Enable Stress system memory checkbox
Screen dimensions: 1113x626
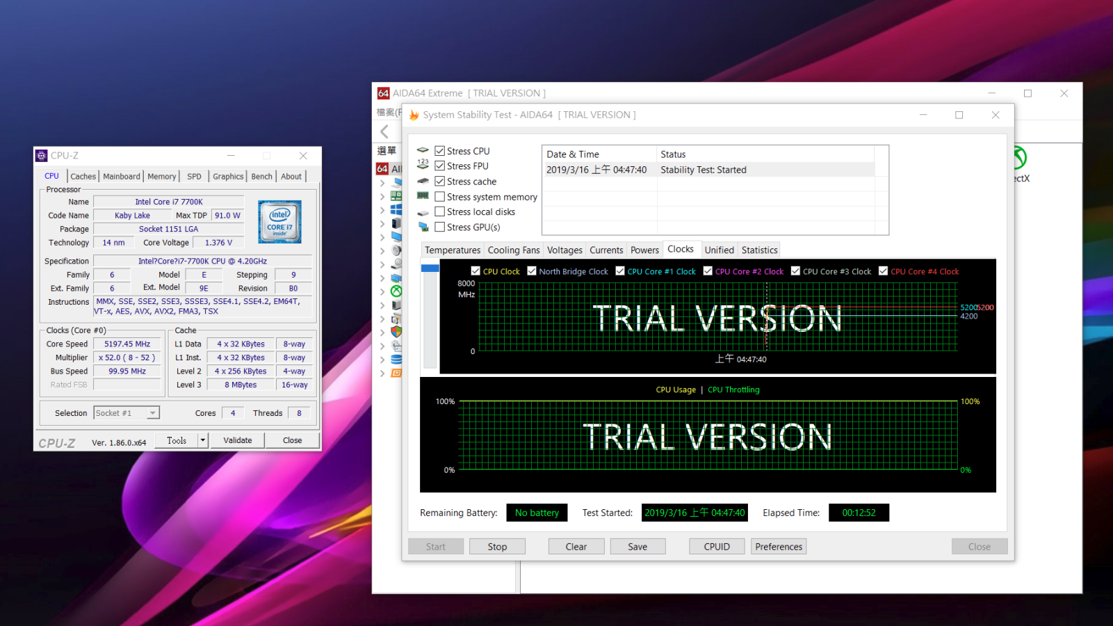click(x=440, y=197)
